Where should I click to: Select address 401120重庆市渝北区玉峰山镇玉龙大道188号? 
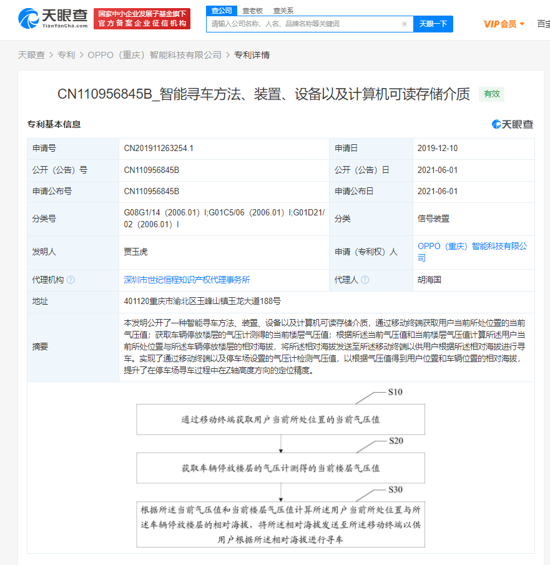coord(202,302)
